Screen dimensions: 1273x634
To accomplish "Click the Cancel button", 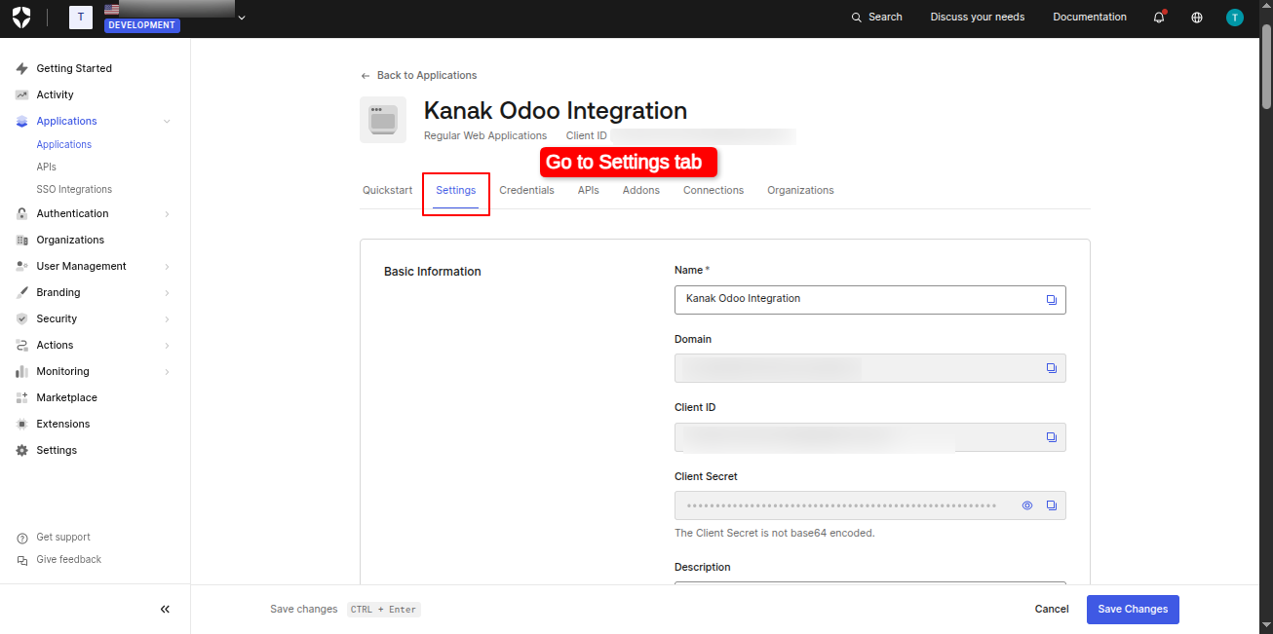I will (1052, 610).
